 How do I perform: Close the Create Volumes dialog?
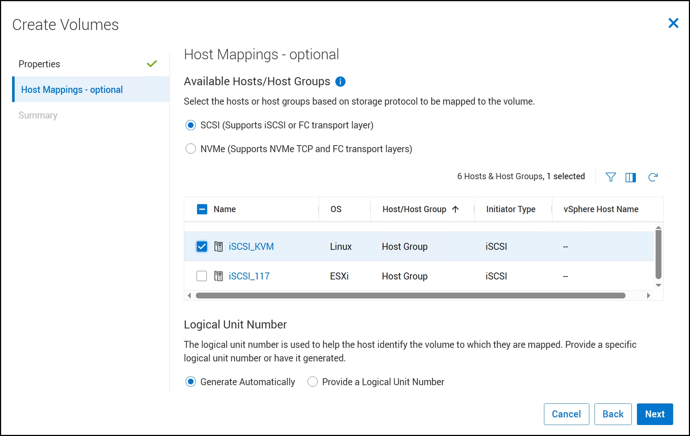tap(673, 23)
